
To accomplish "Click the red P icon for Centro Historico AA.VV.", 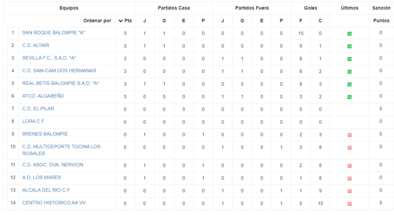I will 349,204.
